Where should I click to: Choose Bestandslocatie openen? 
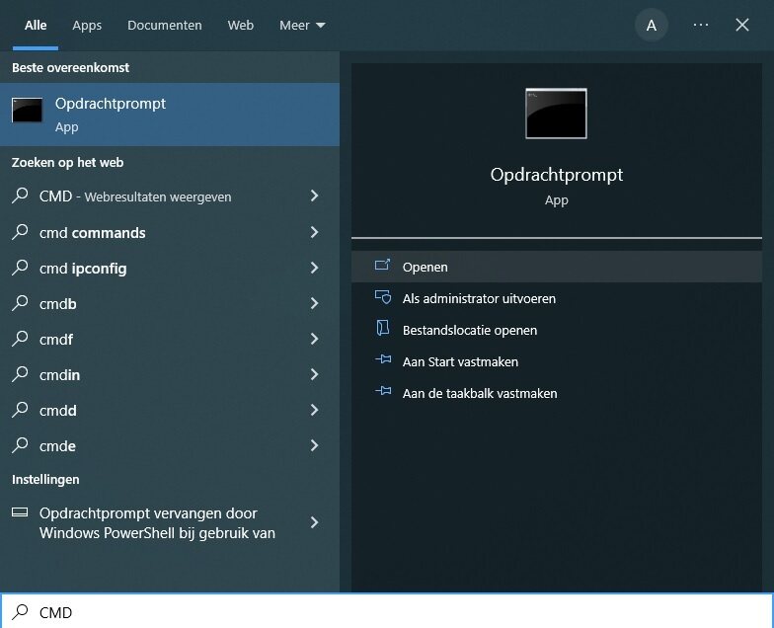click(x=557, y=330)
